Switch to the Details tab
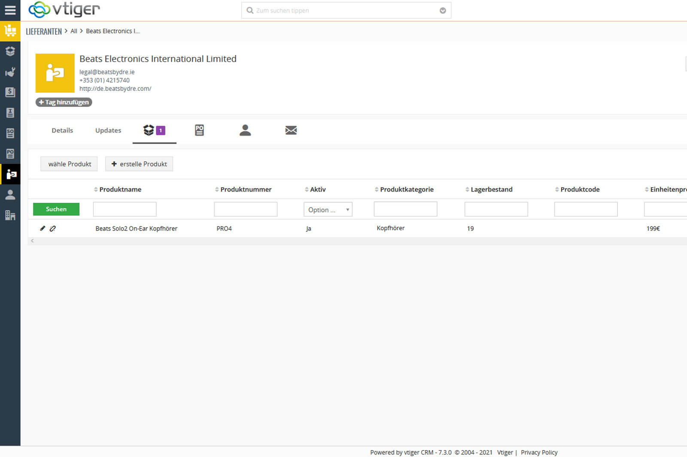The image size is (687, 457). [x=62, y=131]
